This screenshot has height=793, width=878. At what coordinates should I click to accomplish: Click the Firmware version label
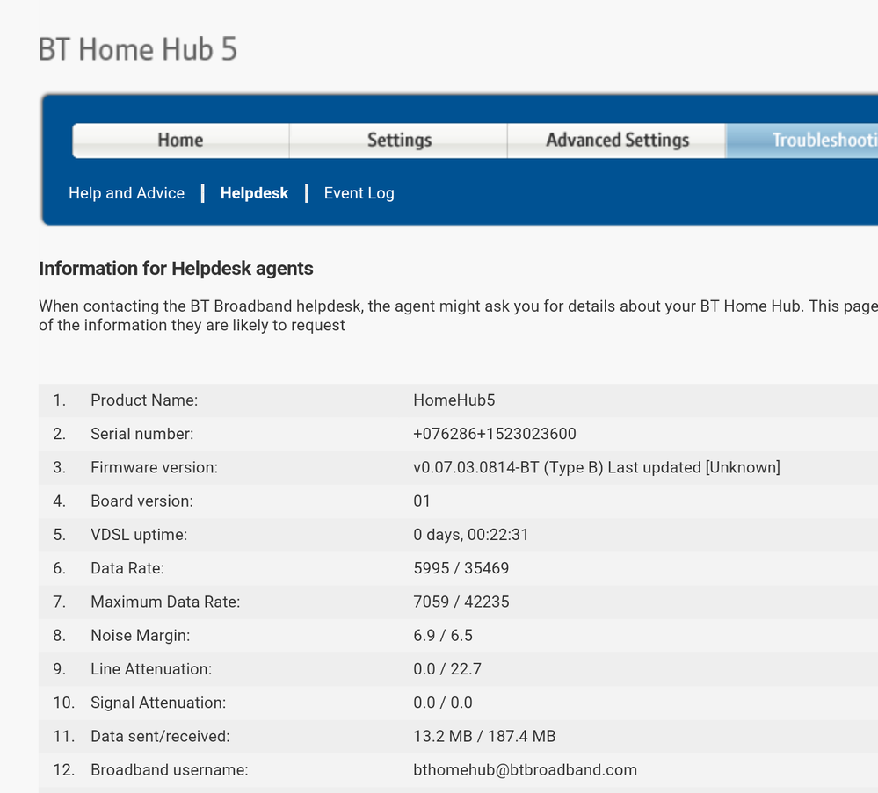tap(154, 467)
